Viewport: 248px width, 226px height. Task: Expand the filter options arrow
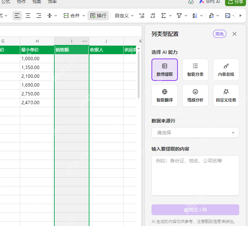186,16
